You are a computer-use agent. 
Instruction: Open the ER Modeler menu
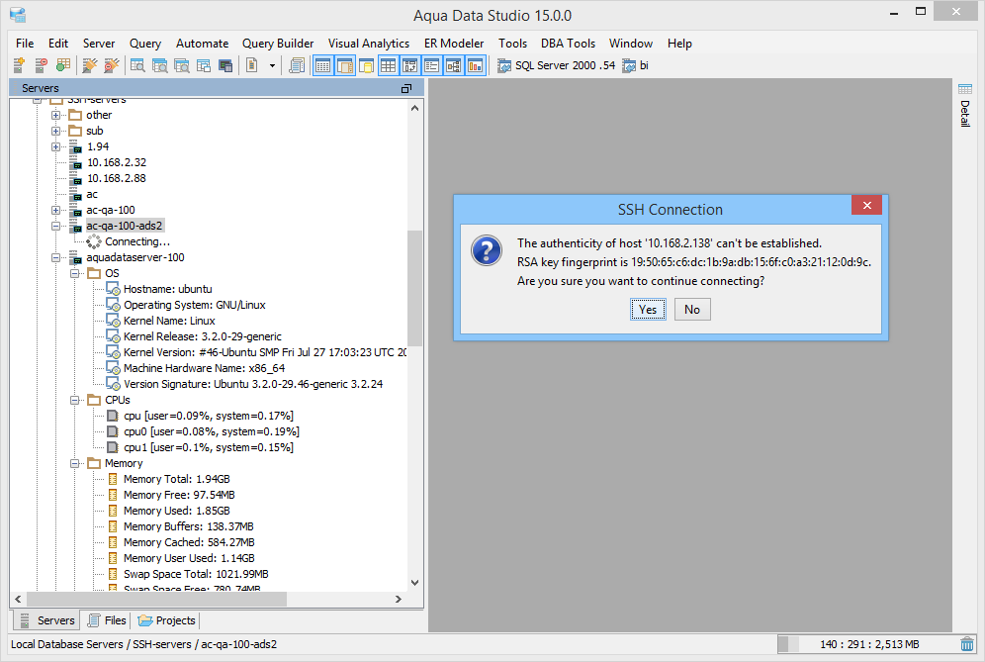[x=454, y=44]
